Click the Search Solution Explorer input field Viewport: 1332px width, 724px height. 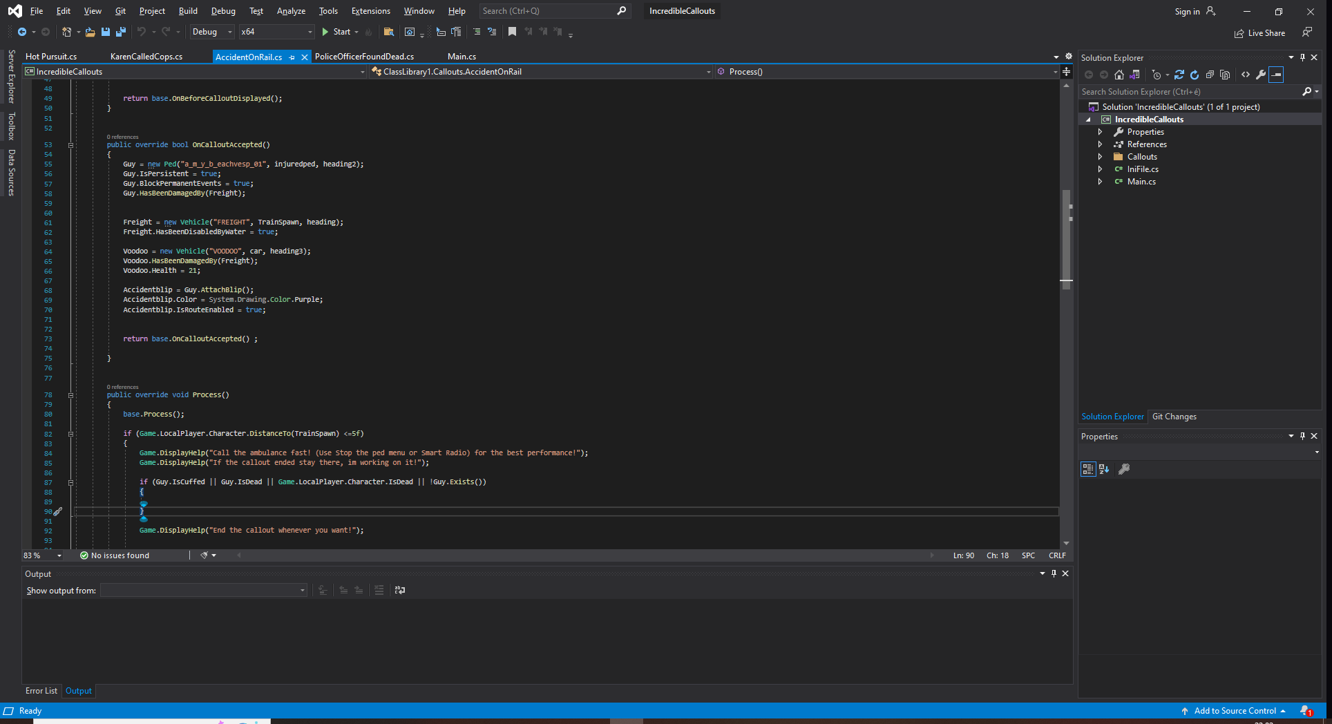point(1188,92)
